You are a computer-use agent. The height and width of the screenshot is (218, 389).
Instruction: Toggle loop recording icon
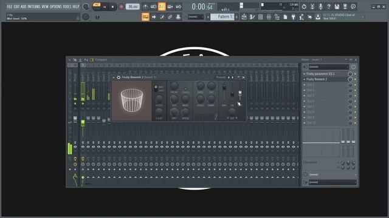(178, 7)
